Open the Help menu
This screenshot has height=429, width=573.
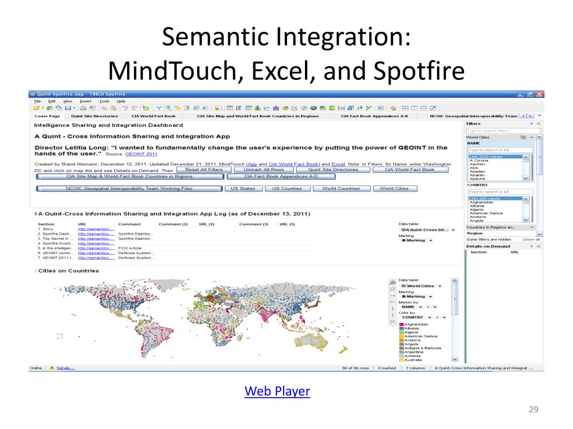point(121,101)
